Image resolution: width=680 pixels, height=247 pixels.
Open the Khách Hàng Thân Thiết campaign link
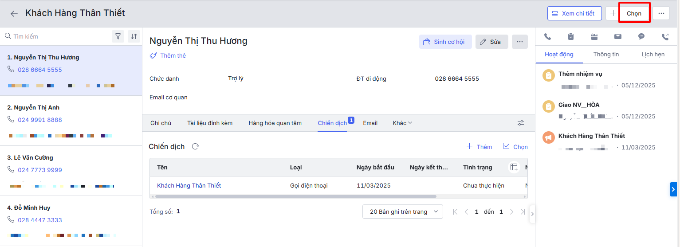point(189,185)
